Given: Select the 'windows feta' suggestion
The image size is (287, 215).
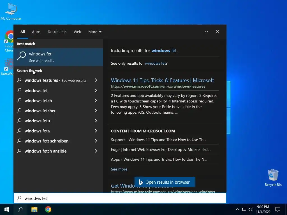Looking at the screenshot, I should [37, 131].
